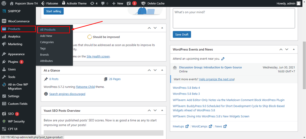Open Search engines discouraged link
Screen dimensions: 306x139
(x=67, y=94)
